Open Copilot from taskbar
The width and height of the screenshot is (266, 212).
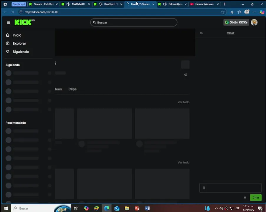pos(86,208)
